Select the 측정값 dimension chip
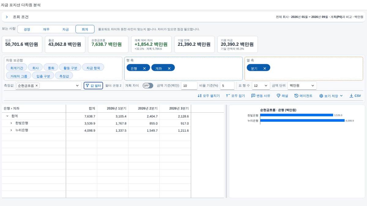 [x=64, y=76]
